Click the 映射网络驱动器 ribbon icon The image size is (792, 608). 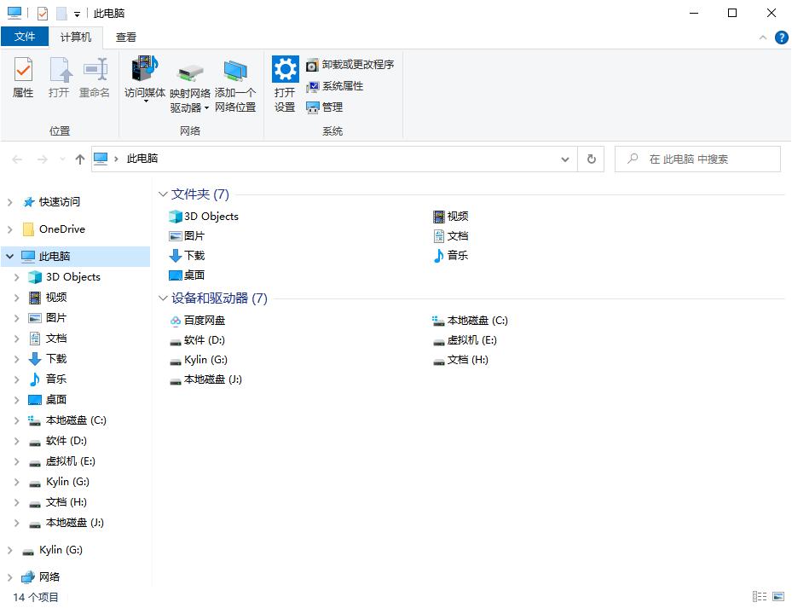point(189,85)
